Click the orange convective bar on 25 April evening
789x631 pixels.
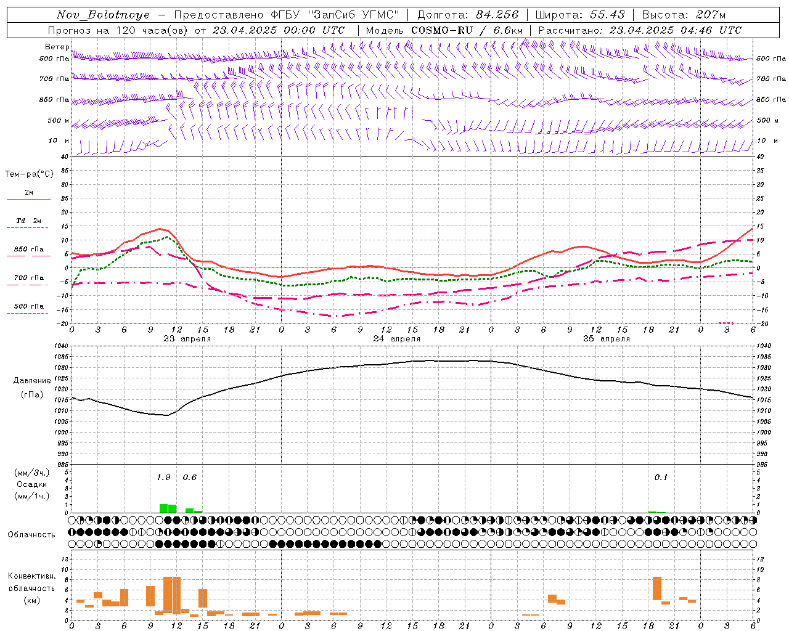(656, 588)
